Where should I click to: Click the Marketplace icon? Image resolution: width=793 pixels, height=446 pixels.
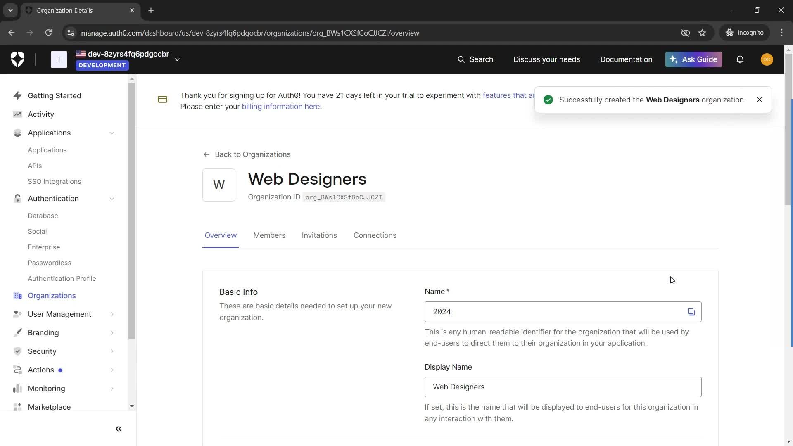(17, 407)
